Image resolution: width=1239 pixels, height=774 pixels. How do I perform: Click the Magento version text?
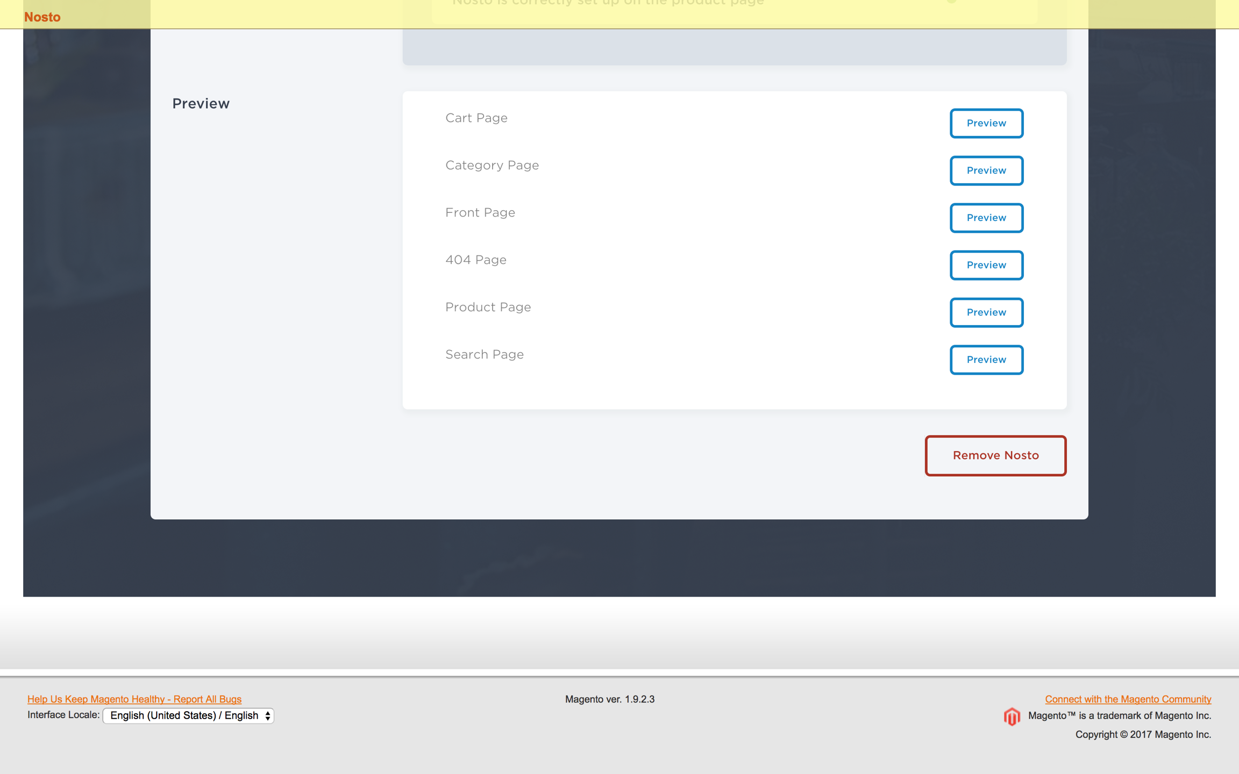tap(609, 699)
